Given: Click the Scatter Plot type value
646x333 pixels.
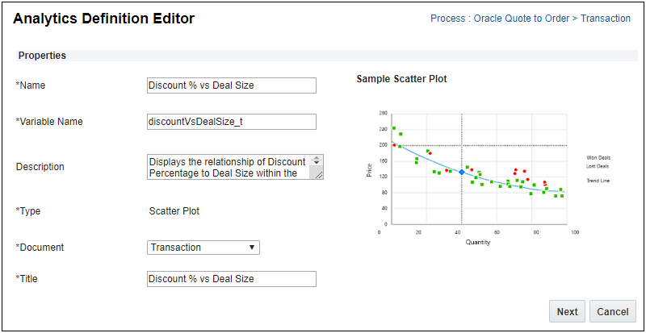Looking at the screenshot, I should pos(174,211).
